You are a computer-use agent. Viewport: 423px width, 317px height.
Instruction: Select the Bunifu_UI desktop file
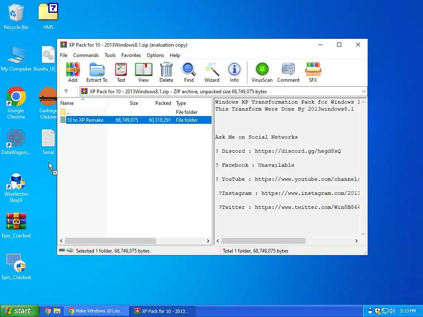click(45, 59)
